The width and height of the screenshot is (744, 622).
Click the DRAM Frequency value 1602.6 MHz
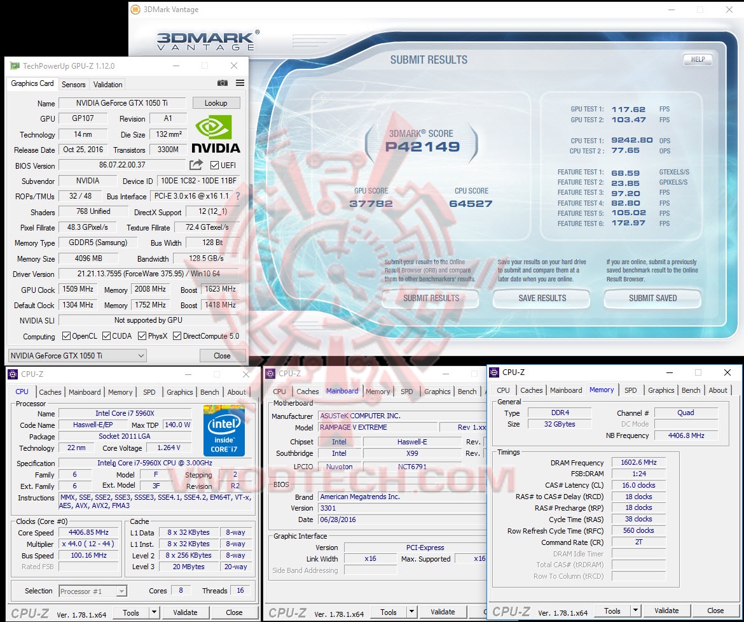pyautogui.click(x=638, y=462)
